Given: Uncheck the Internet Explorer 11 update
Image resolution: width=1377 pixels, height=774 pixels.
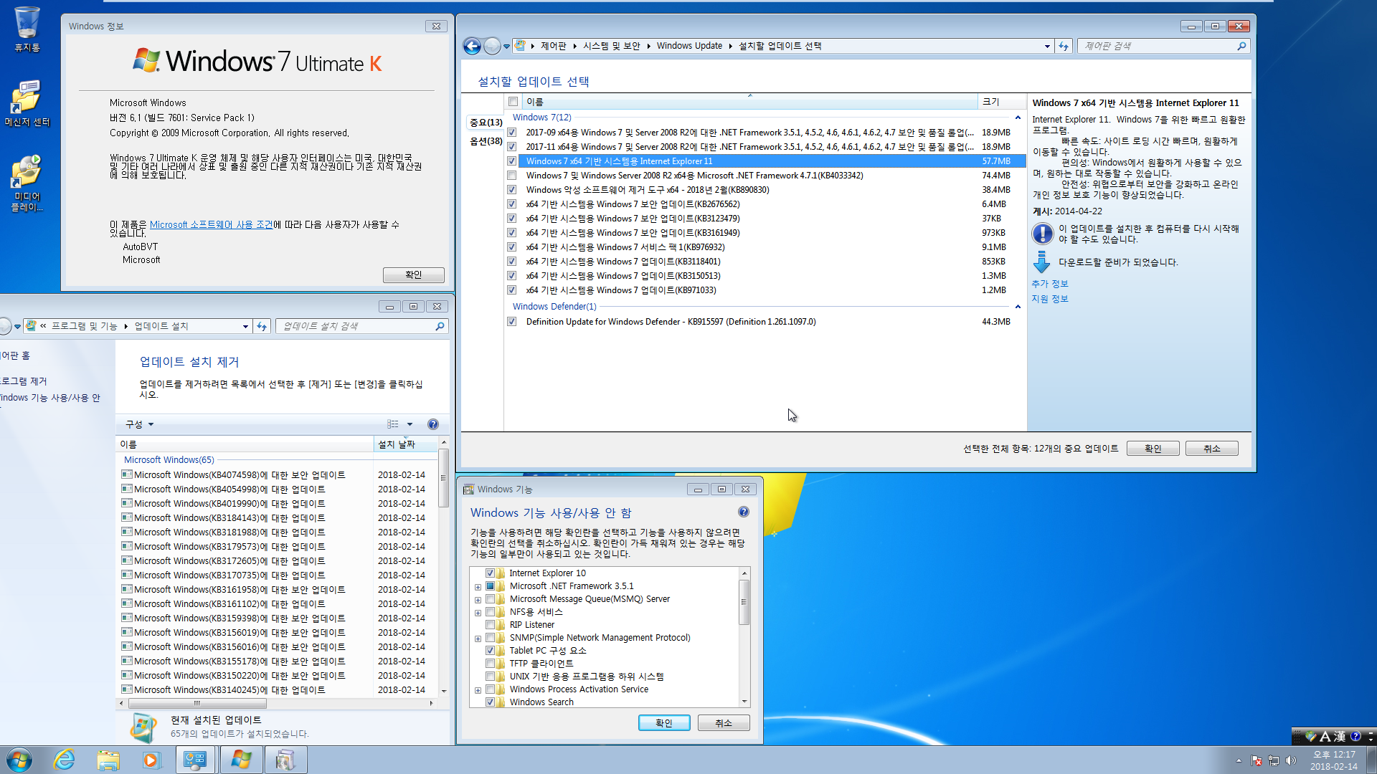Looking at the screenshot, I should click(511, 161).
